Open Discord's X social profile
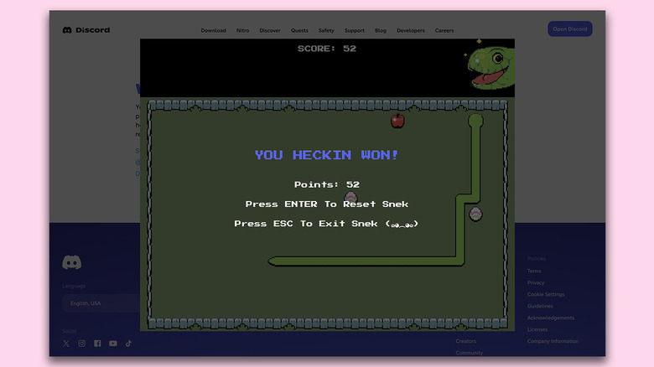Image resolution: width=654 pixels, height=367 pixels. click(x=66, y=343)
